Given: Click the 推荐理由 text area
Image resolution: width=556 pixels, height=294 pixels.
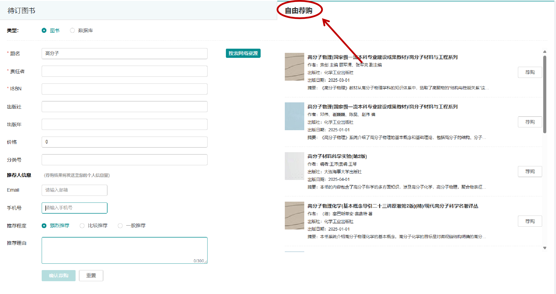Looking at the screenshot, I should tap(124, 250).
